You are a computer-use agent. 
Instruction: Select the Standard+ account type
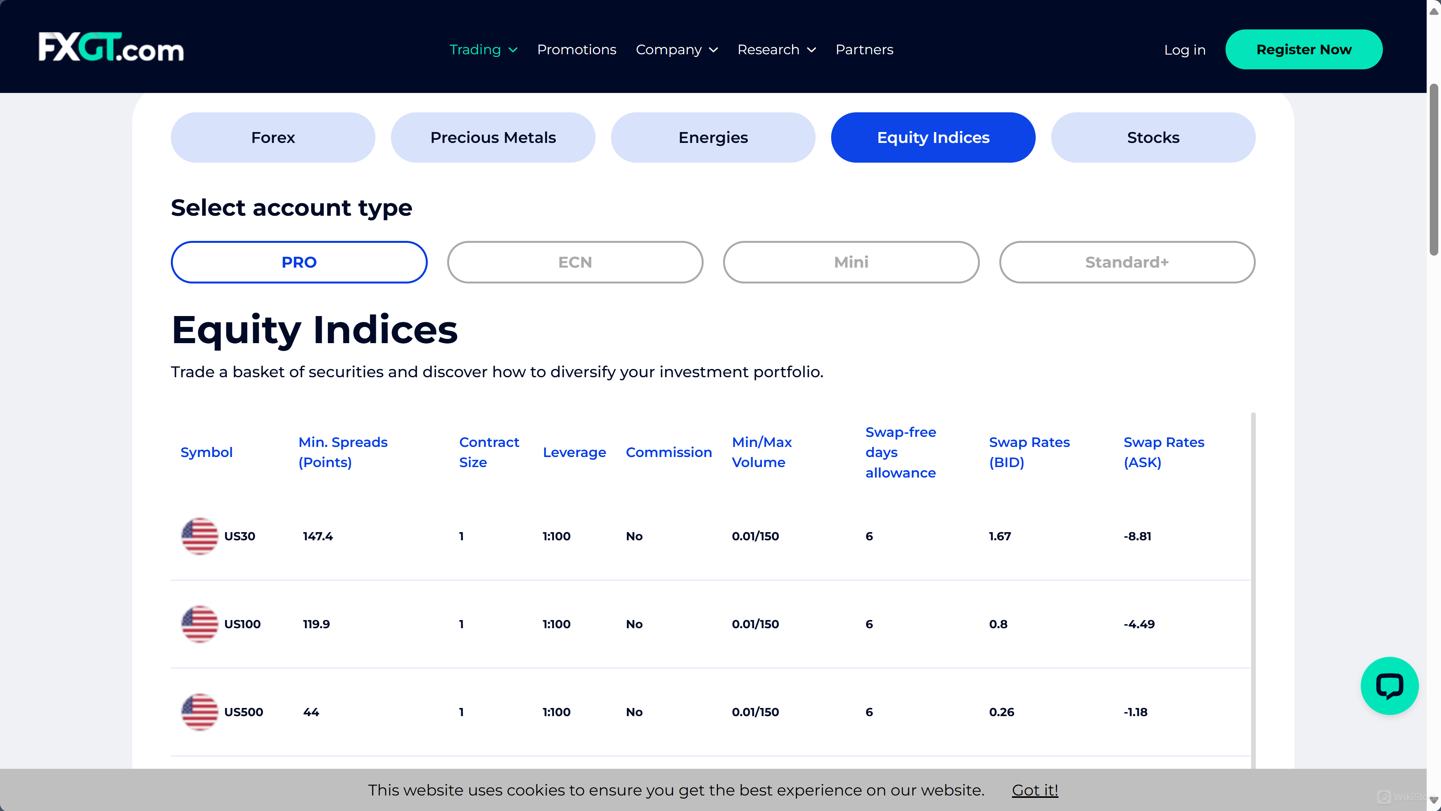(1126, 262)
